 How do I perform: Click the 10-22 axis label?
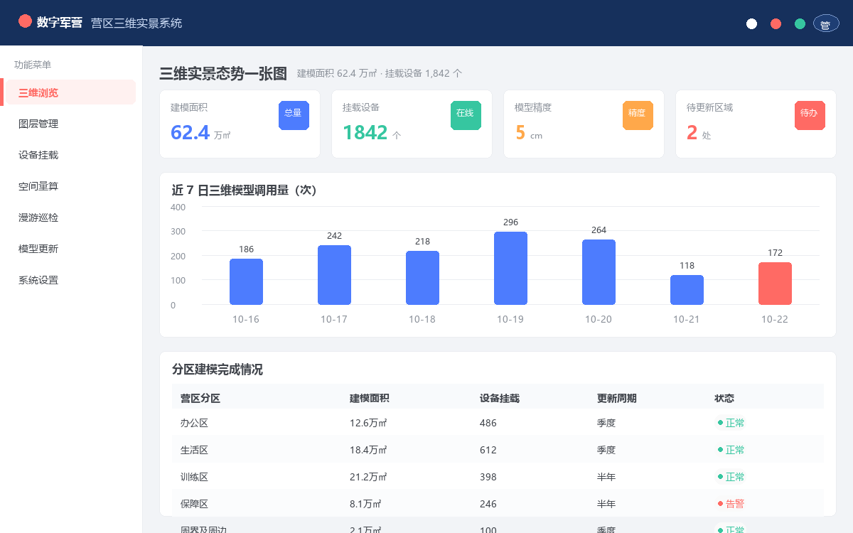pos(775,320)
